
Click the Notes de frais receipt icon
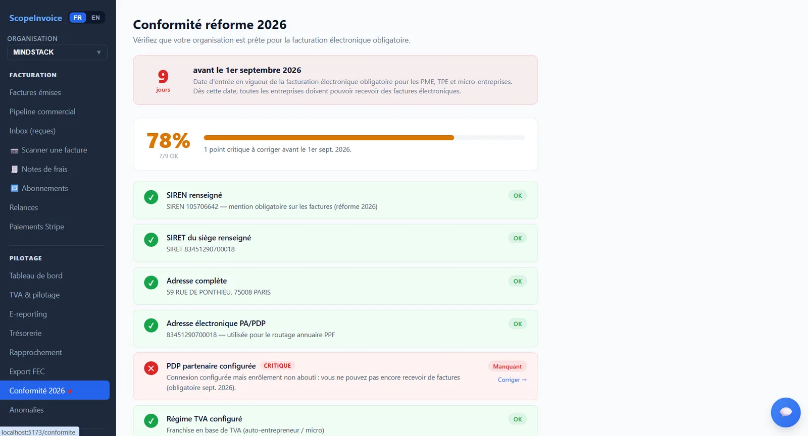[15, 169]
